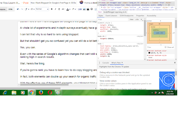Switch editor to Compose mode
This screenshot has height=116, width=185.
[x=3, y=9]
